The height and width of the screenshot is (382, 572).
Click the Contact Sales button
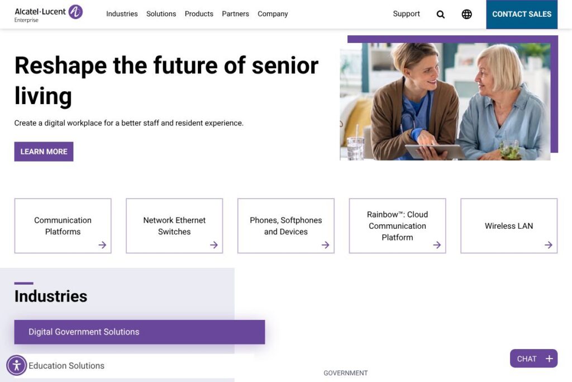point(522,15)
